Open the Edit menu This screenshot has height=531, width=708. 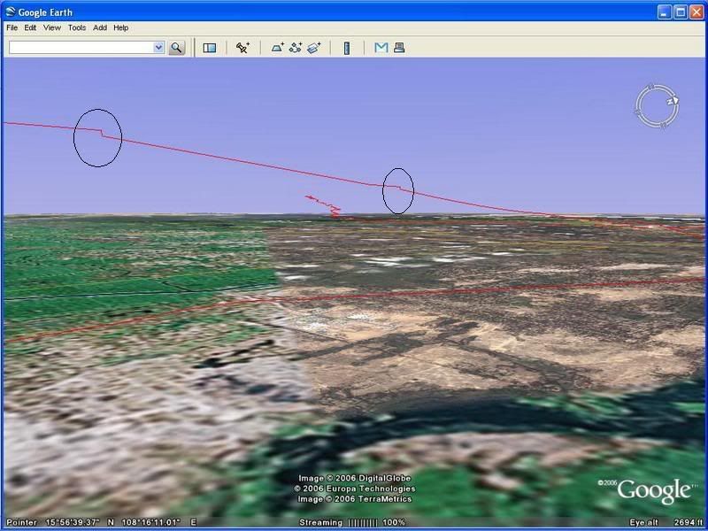(x=30, y=27)
